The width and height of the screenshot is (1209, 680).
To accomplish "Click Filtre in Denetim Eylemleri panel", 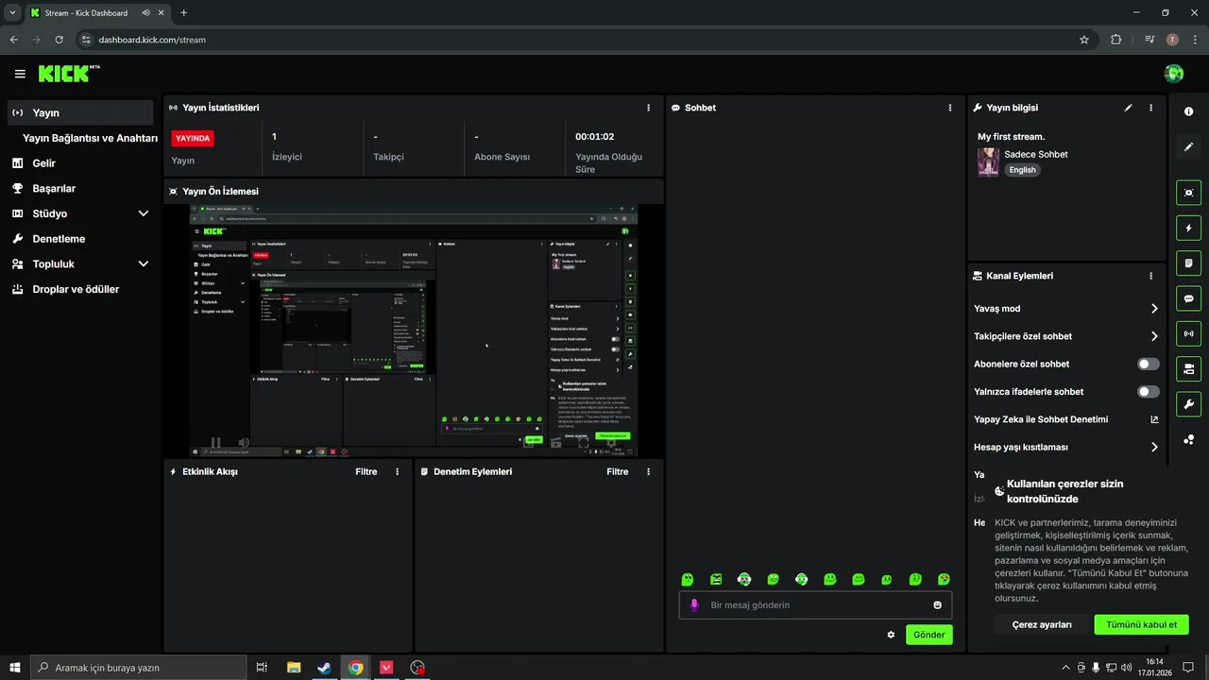I will click(617, 471).
